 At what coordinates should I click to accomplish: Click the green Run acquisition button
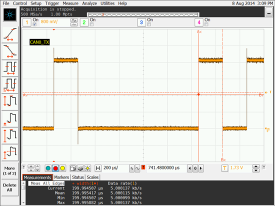pyautogui.click(x=48, y=168)
